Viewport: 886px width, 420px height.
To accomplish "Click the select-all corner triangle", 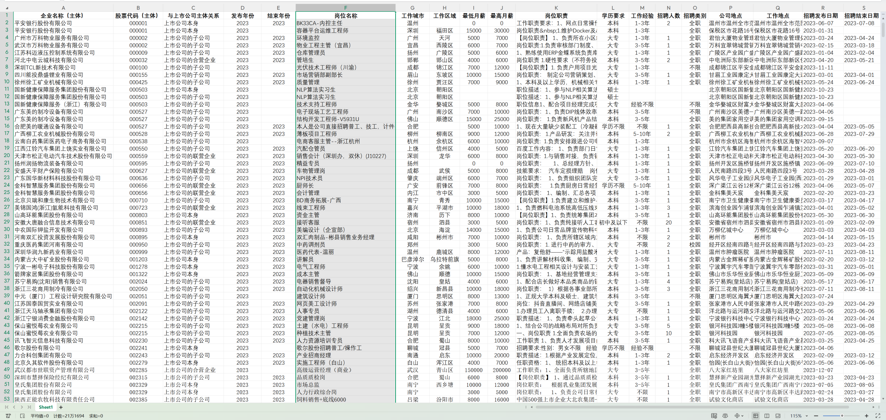I will pos(7,8).
